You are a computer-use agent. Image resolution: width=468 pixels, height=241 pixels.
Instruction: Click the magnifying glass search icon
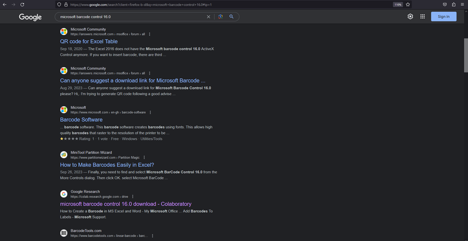pos(231,17)
